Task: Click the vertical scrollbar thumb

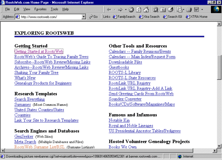Action: point(219,67)
